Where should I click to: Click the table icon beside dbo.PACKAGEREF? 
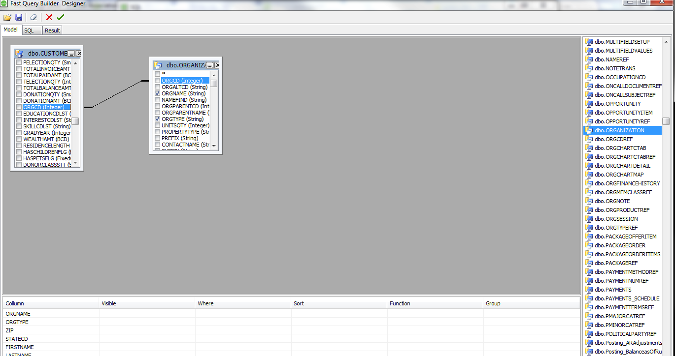tap(589, 263)
